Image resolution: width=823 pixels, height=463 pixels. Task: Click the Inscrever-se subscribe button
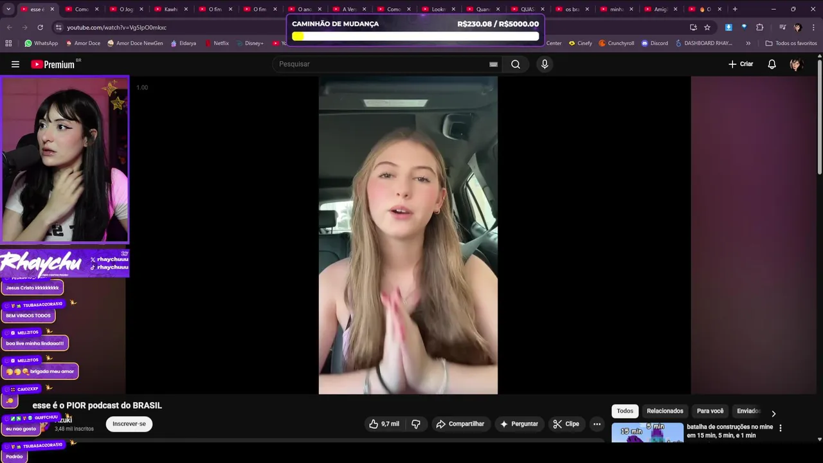(x=129, y=424)
